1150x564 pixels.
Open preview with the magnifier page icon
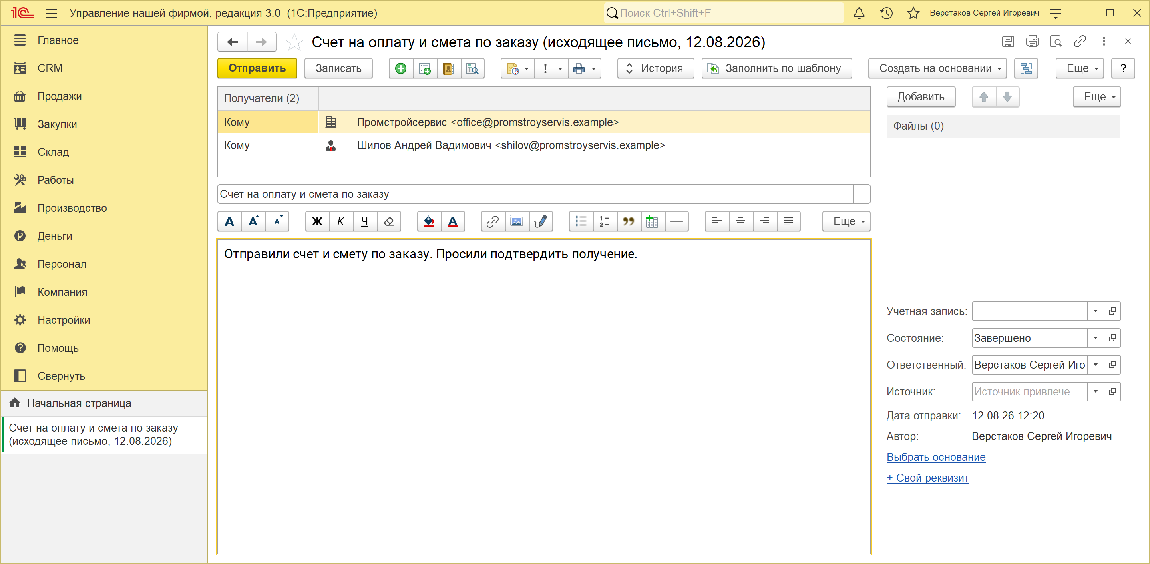1056,42
